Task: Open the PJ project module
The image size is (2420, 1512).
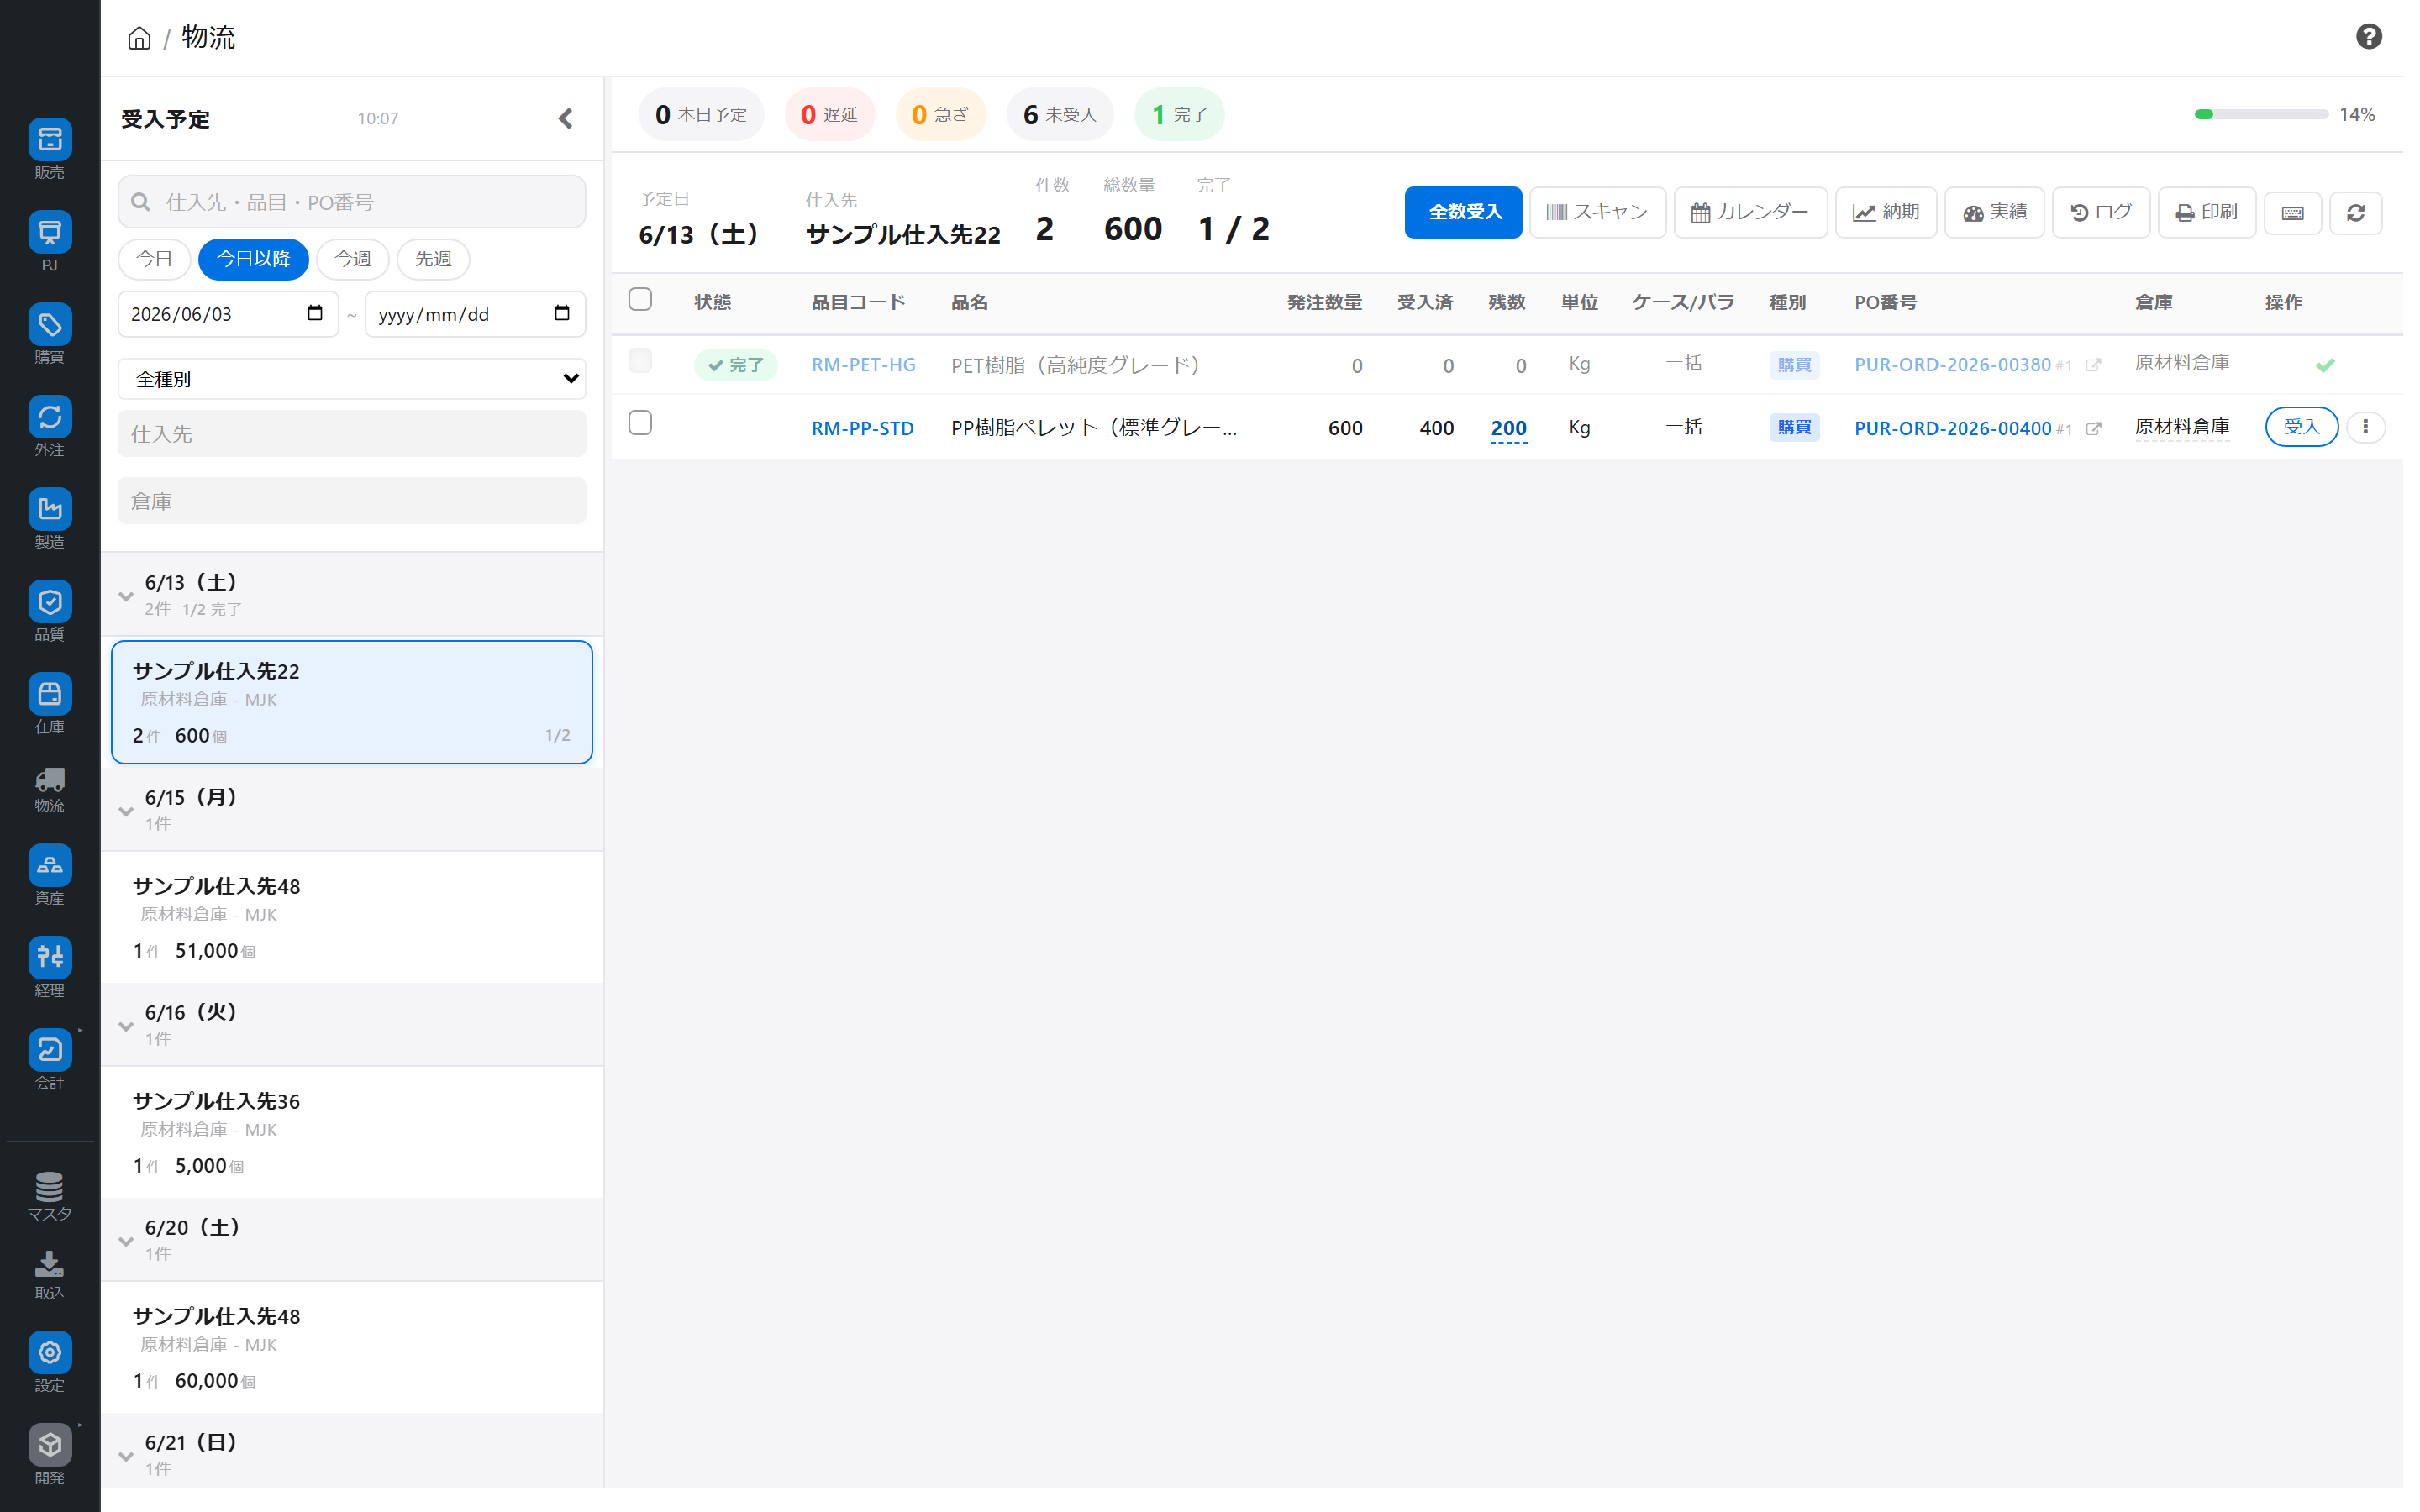Action: click(50, 242)
